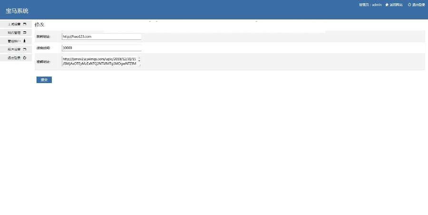Click the power icon in sidebar 退出登录
428x215 pixels.
(x=25, y=58)
